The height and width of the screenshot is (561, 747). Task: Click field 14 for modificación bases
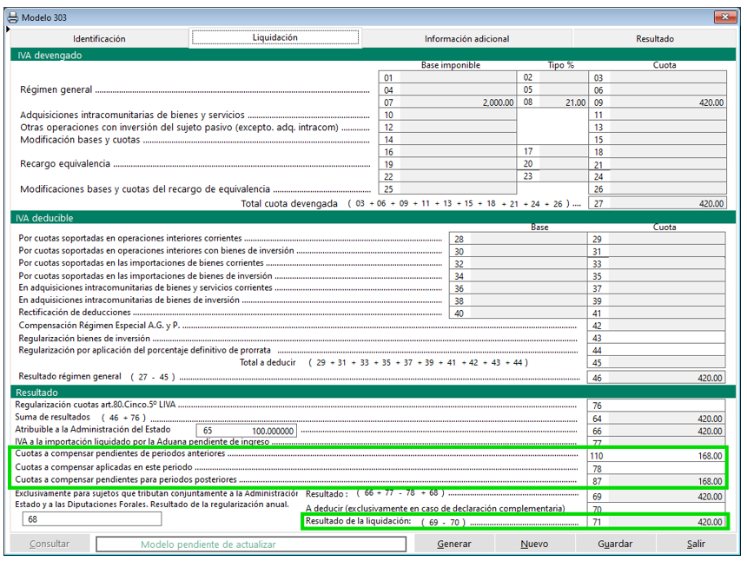447,140
